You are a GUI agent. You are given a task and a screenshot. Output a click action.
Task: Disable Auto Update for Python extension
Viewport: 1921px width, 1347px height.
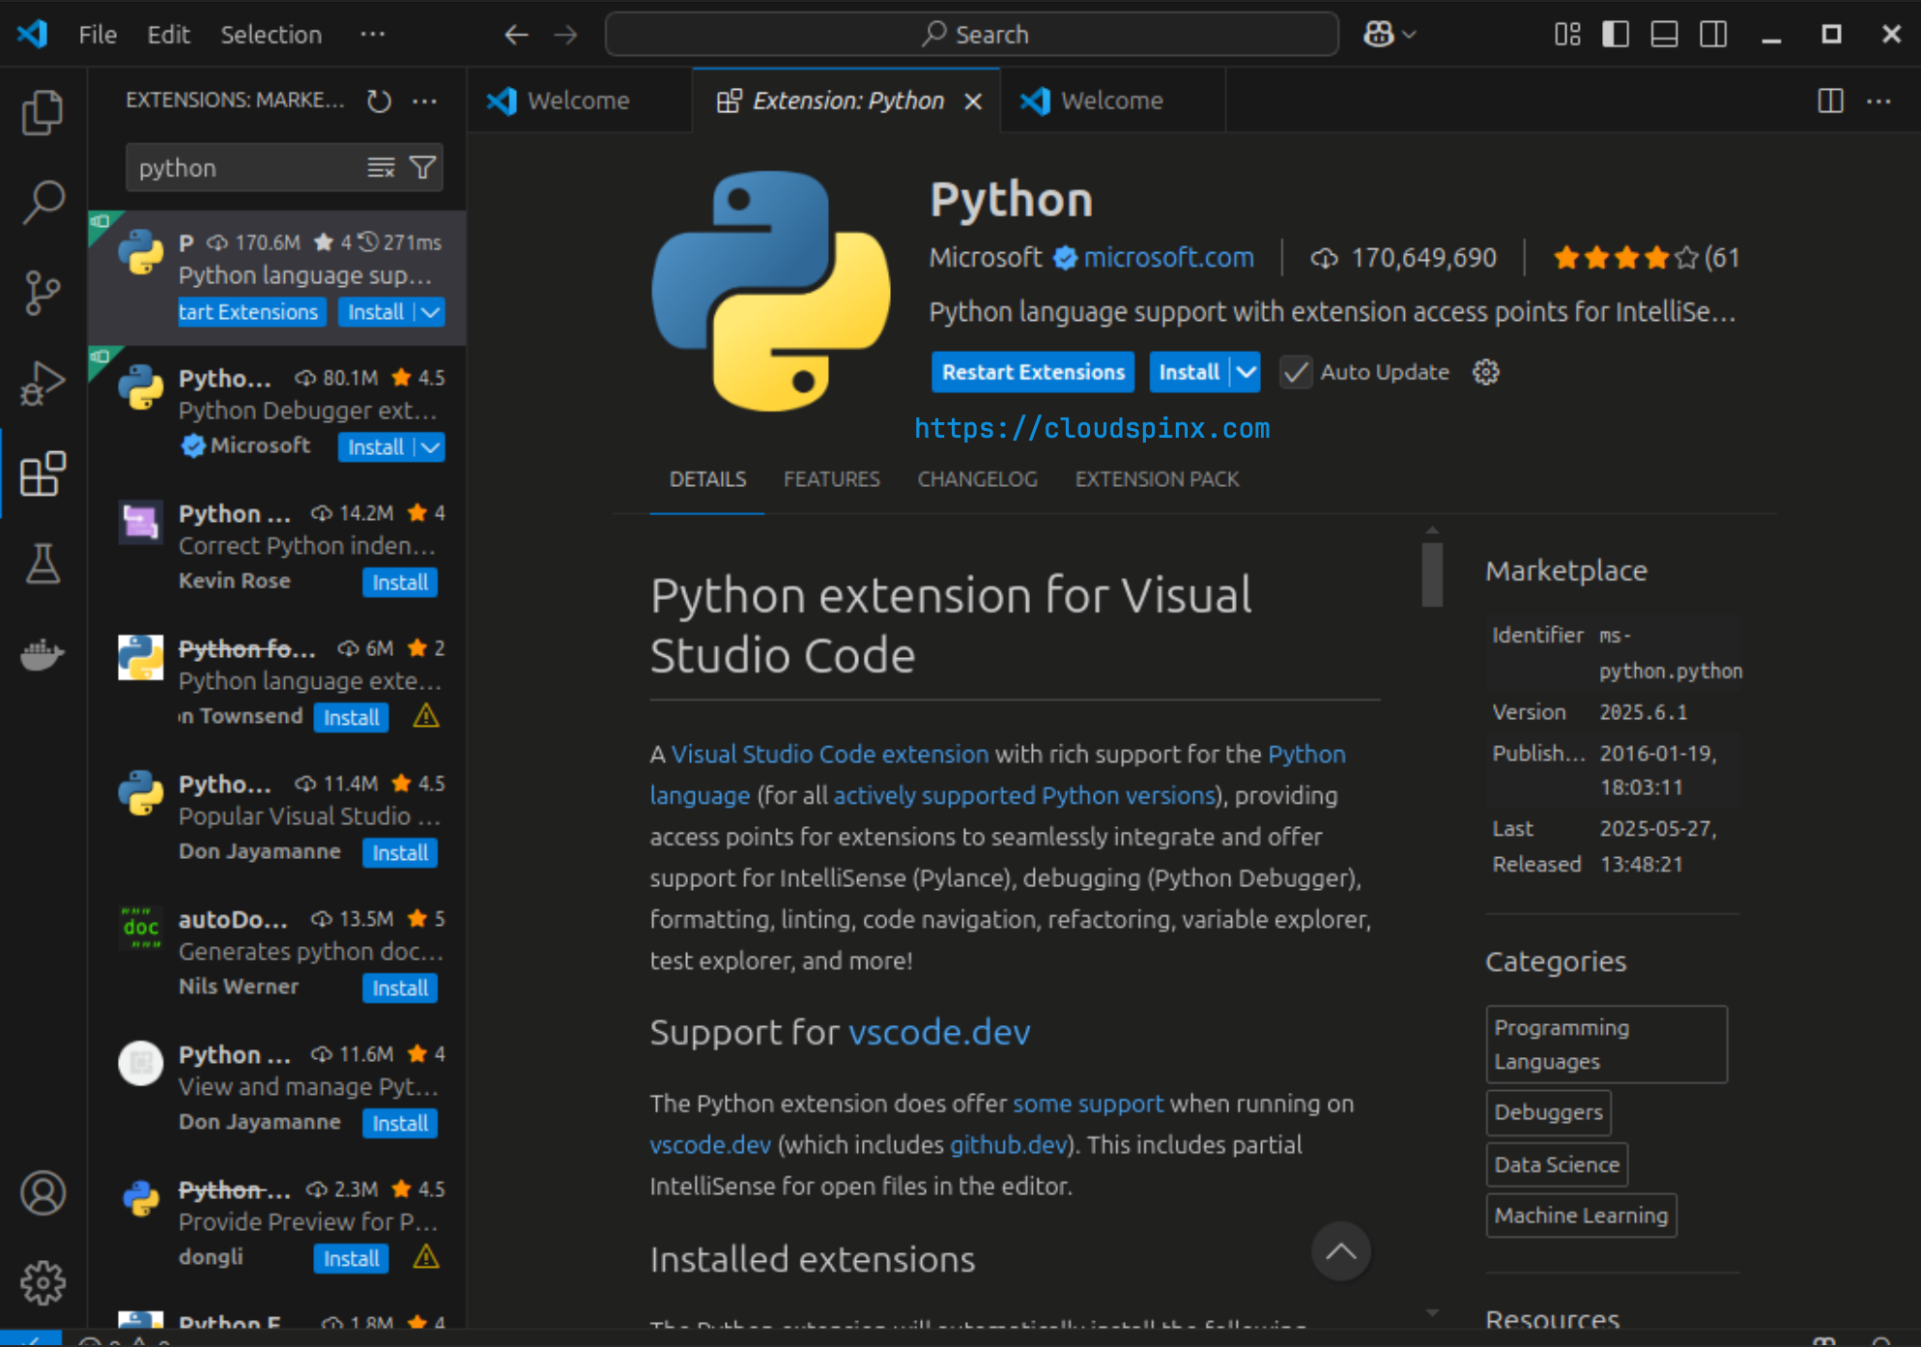[x=1296, y=372]
